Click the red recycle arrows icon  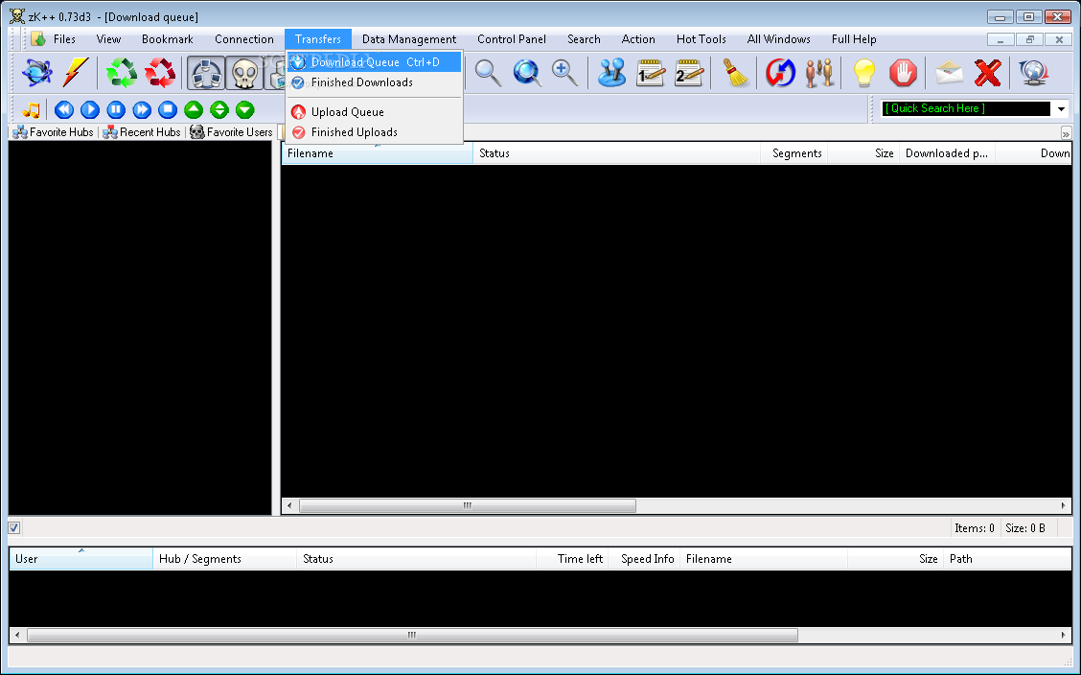[x=160, y=73]
